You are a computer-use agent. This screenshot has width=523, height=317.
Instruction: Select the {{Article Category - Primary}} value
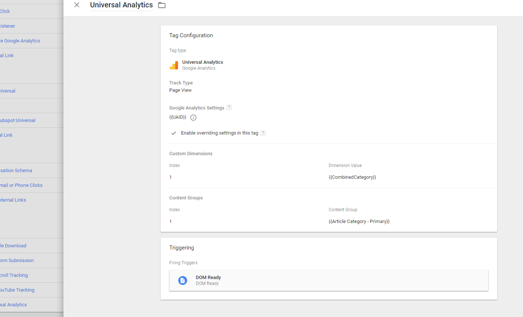click(x=359, y=222)
